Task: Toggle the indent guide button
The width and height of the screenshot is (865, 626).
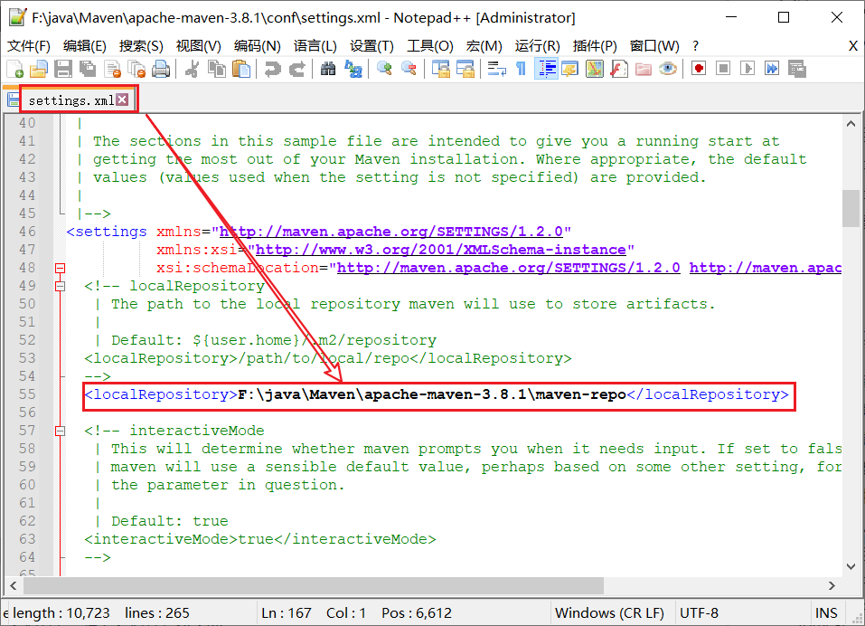Action: pyautogui.click(x=546, y=69)
